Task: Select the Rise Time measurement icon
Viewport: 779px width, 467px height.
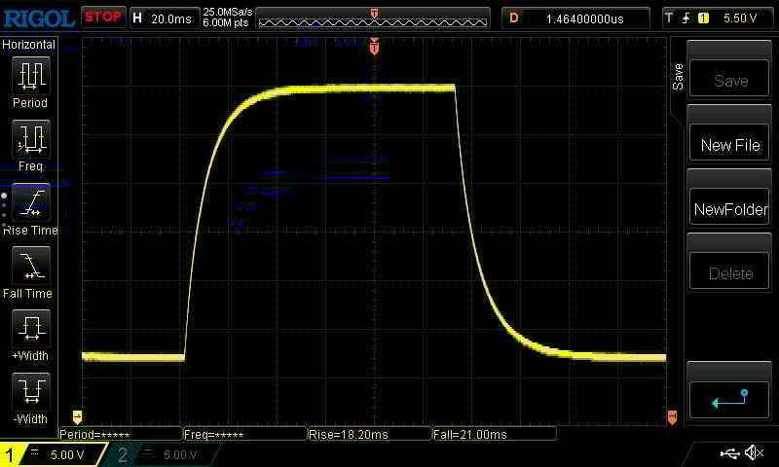Action: tap(31, 202)
